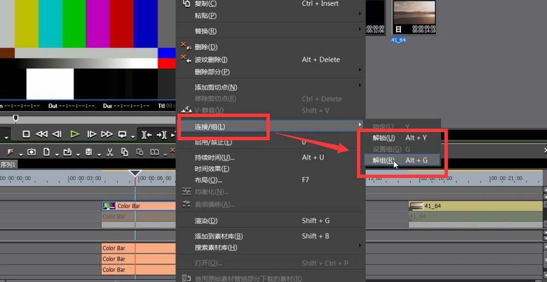Click the orange F project icon in timeline toolbar
Screen dimensions: 547x282
click(x=11, y=152)
